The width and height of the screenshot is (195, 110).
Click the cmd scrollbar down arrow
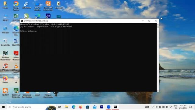click(x=158, y=90)
